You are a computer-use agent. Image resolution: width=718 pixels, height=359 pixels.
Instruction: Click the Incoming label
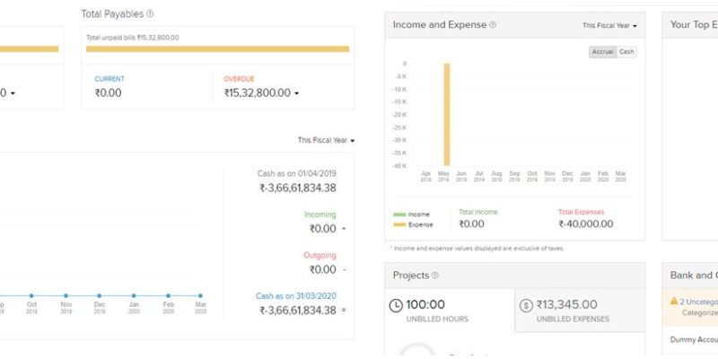pyautogui.click(x=320, y=215)
